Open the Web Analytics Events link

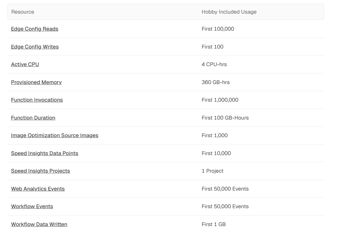coord(38,189)
